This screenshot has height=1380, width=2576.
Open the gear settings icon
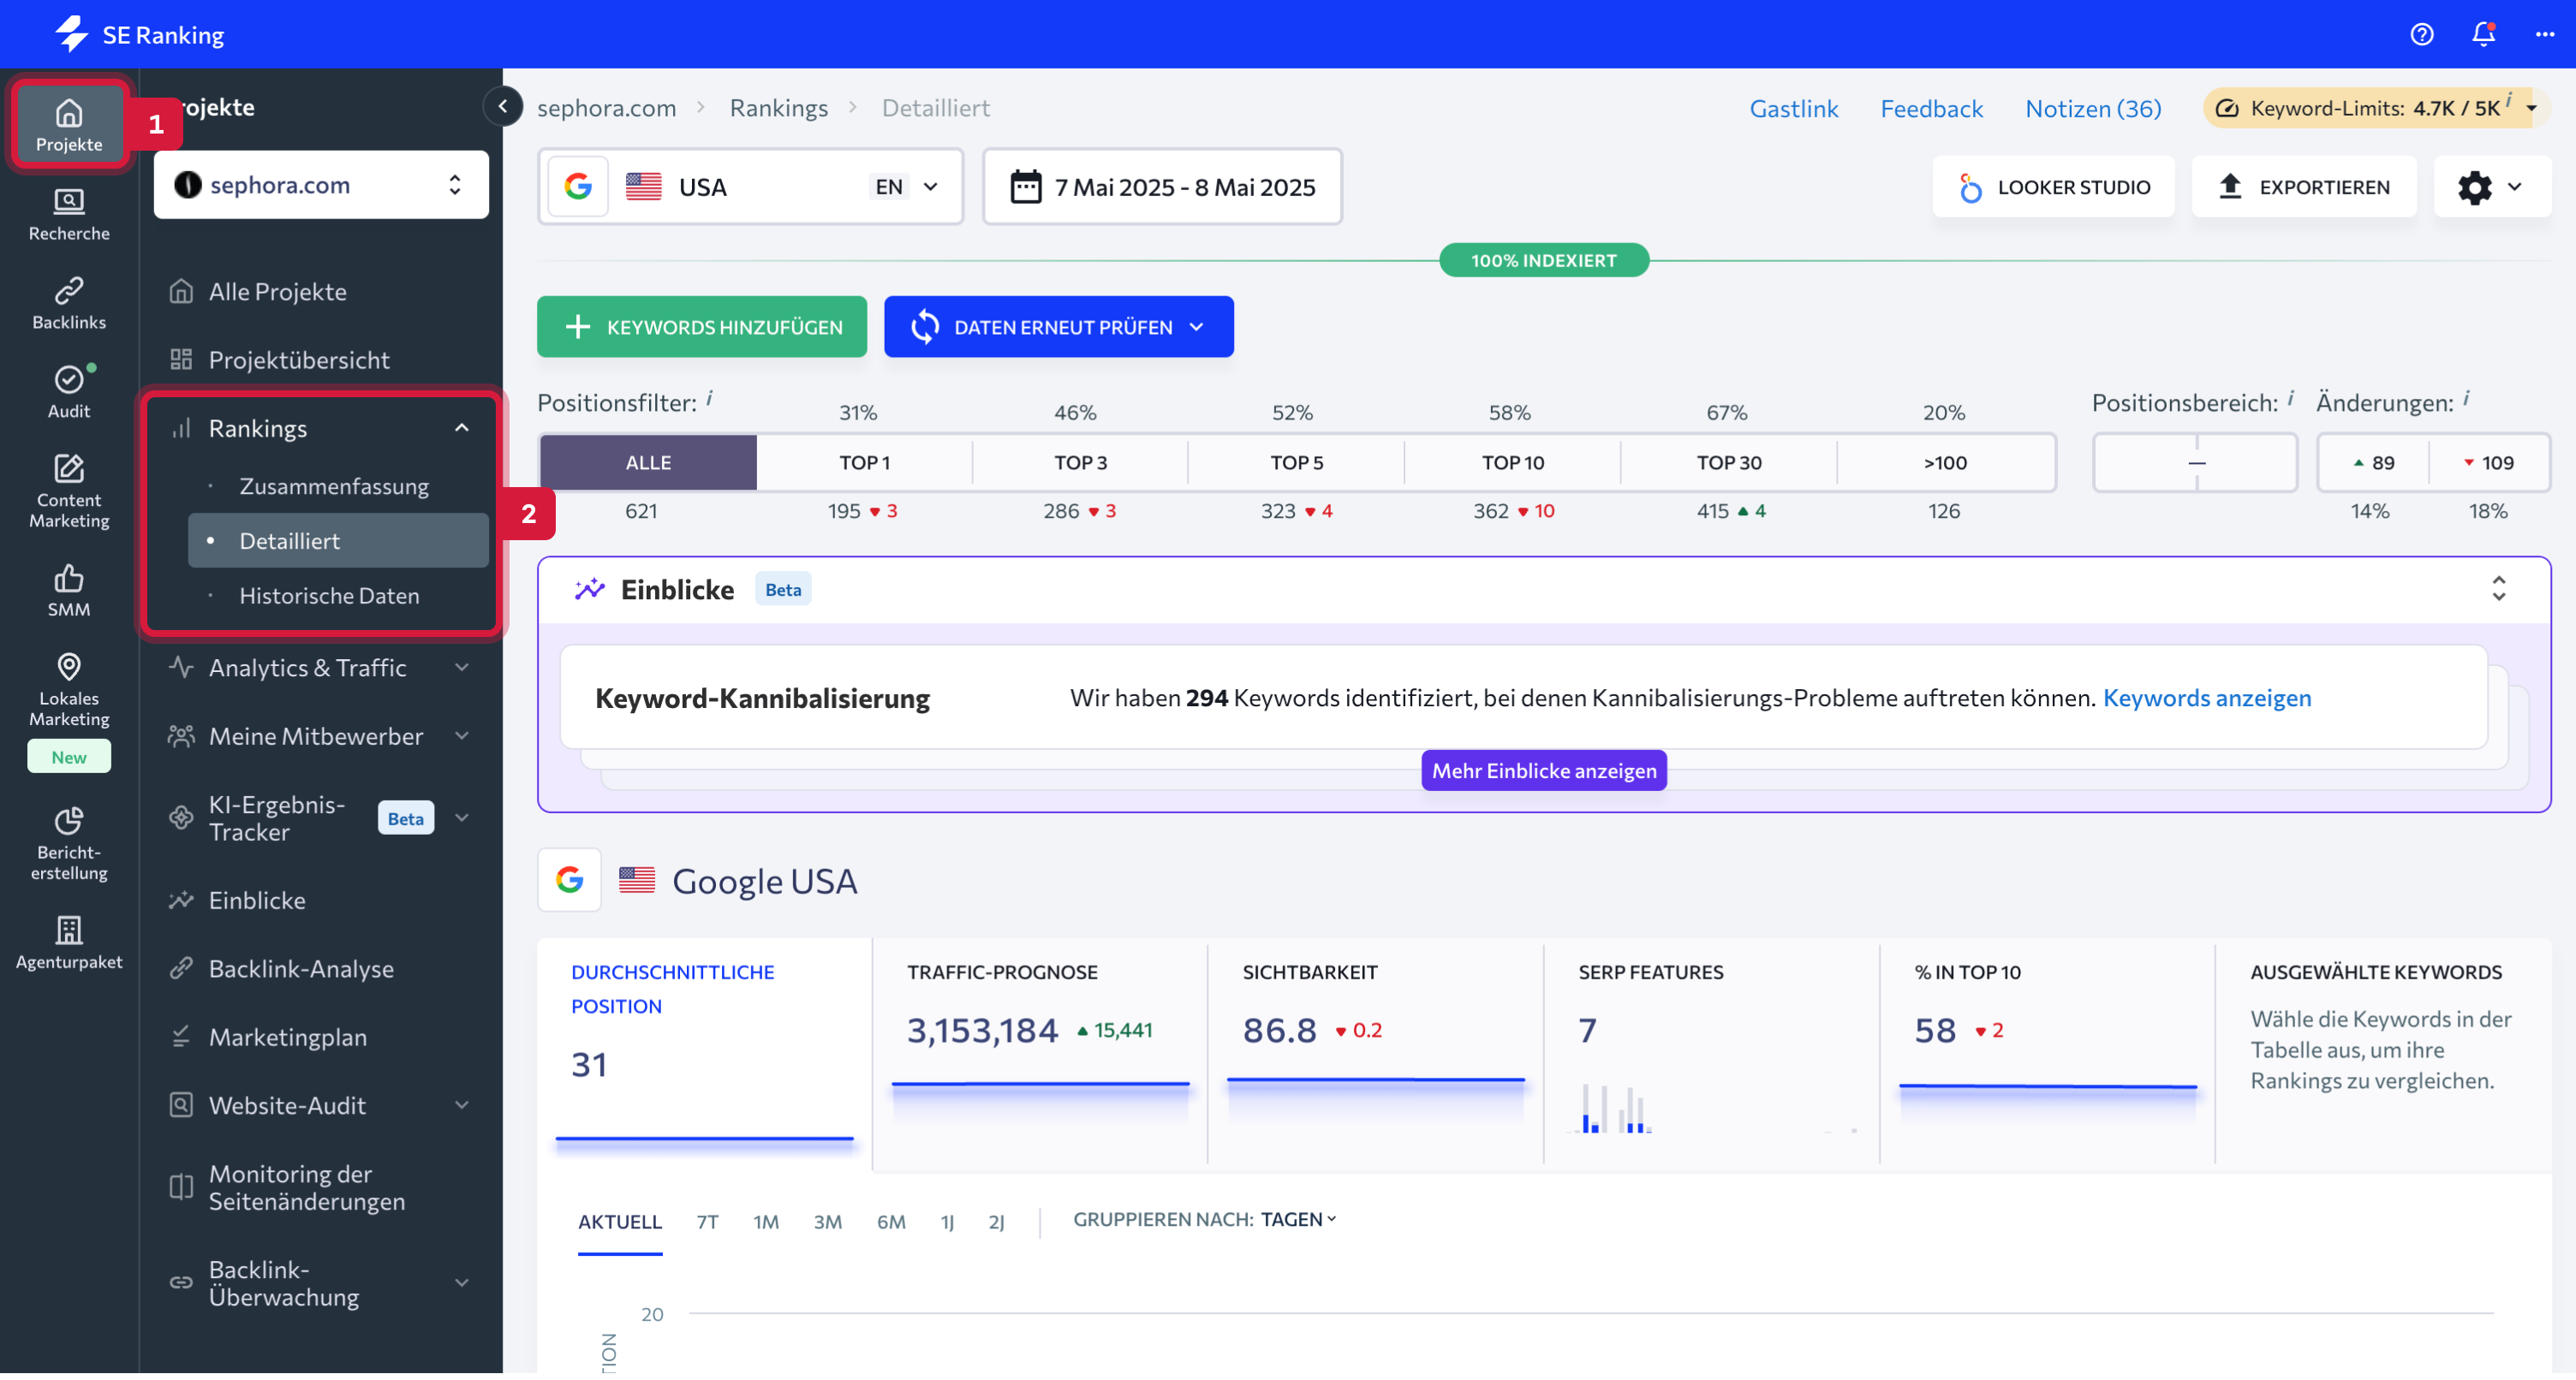point(2474,187)
